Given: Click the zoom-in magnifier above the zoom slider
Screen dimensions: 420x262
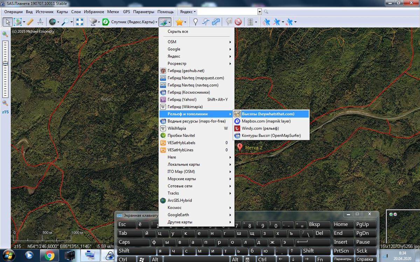Looking at the screenshot, I should click(5, 34).
